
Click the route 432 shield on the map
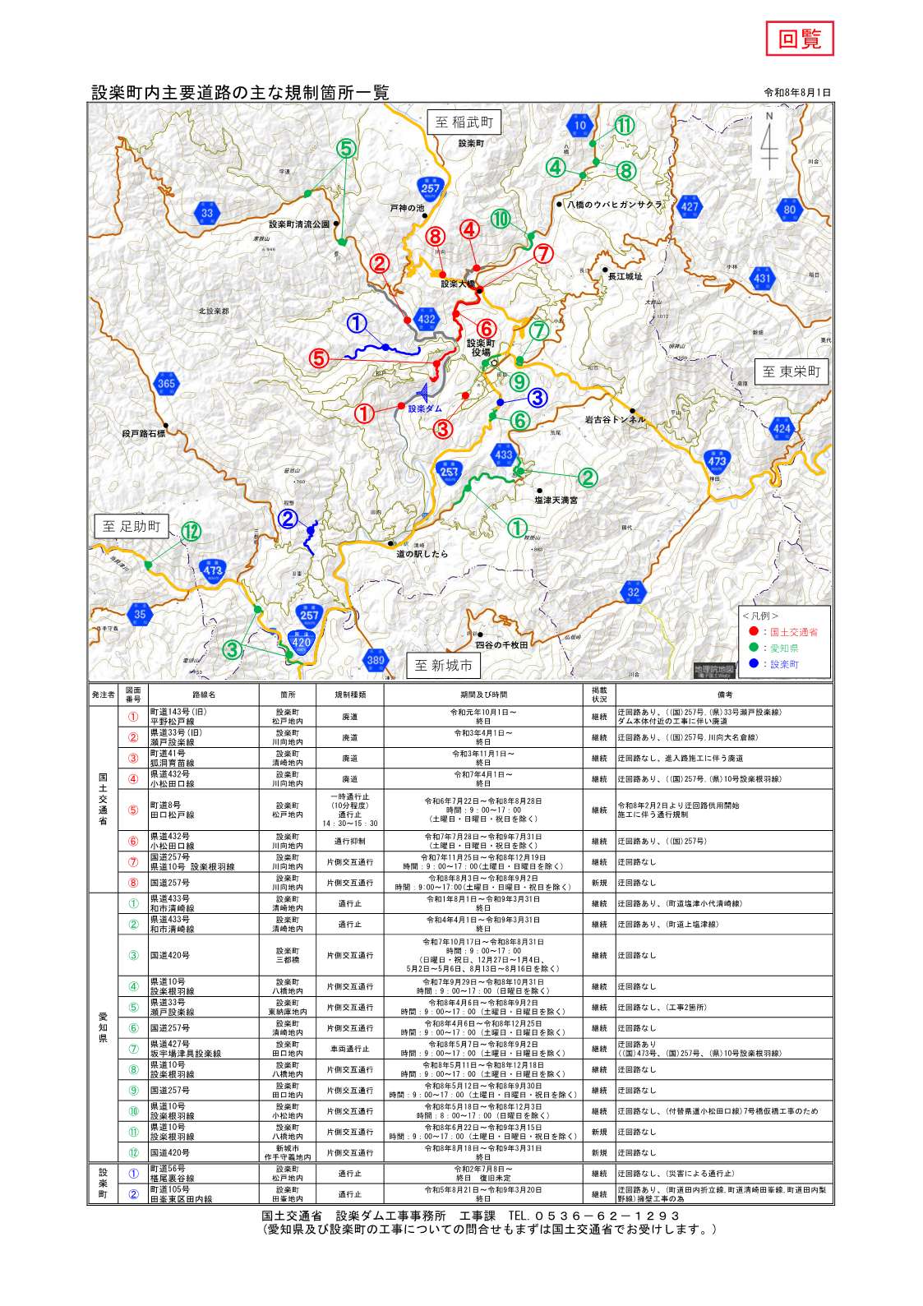(x=427, y=319)
